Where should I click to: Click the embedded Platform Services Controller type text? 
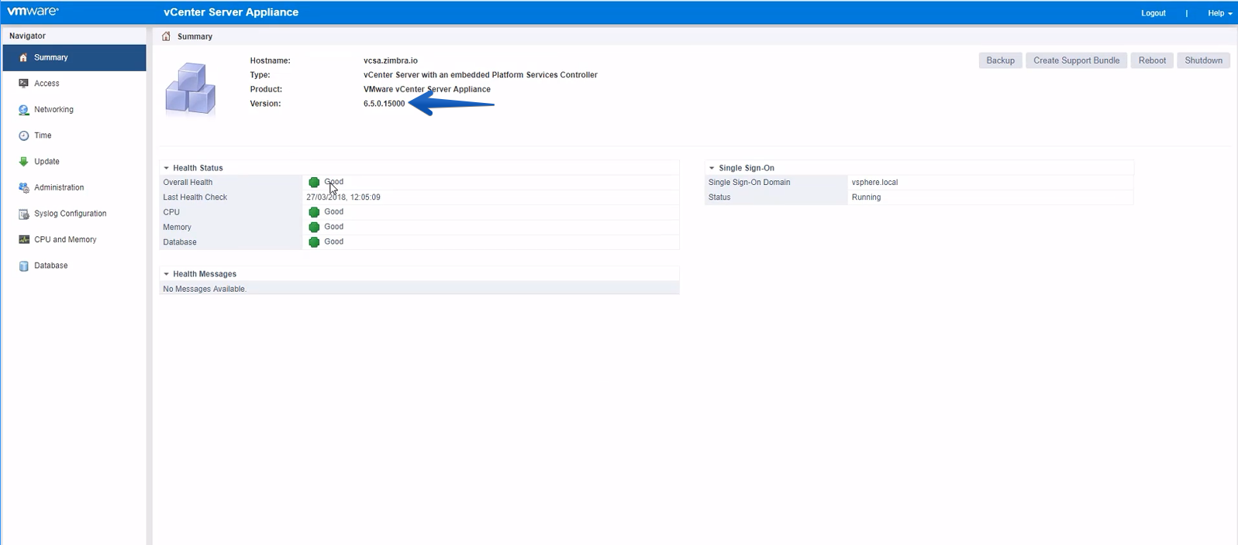pyautogui.click(x=481, y=75)
